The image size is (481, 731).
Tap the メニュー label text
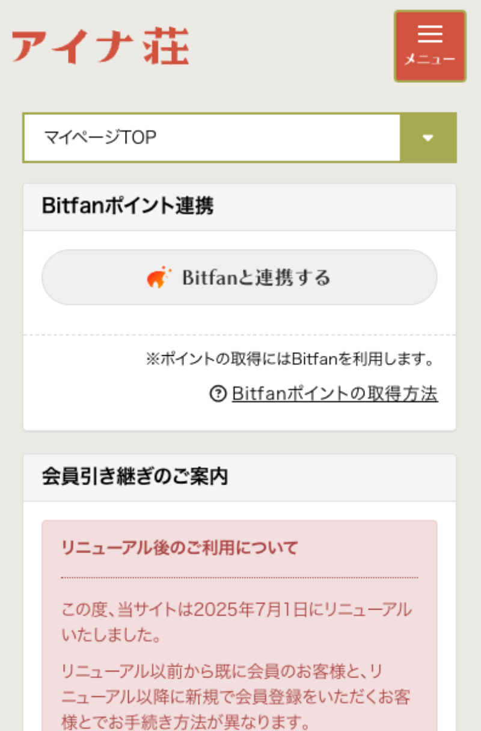(x=430, y=60)
